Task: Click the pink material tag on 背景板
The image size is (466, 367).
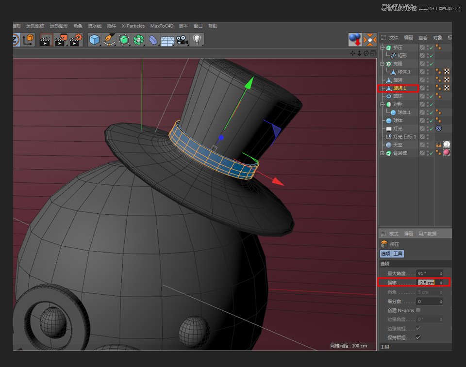Action: tap(446, 153)
